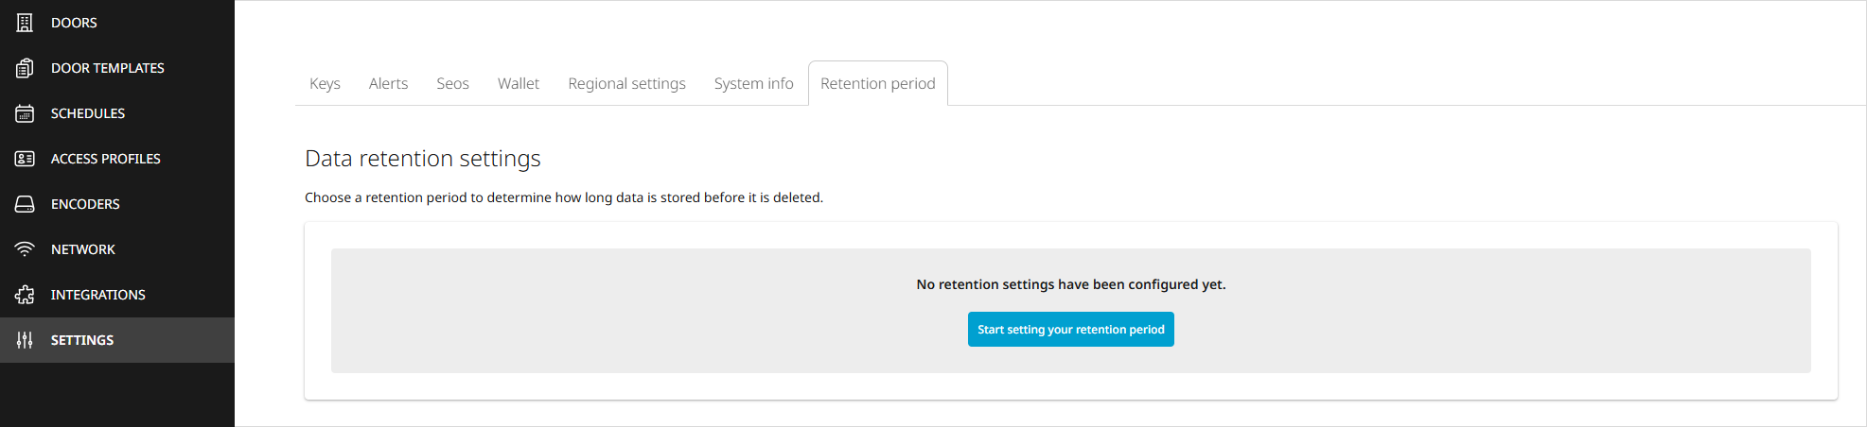The image size is (1867, 427).
Task: Click the Encoders device icon
Action: coord(25,204)
